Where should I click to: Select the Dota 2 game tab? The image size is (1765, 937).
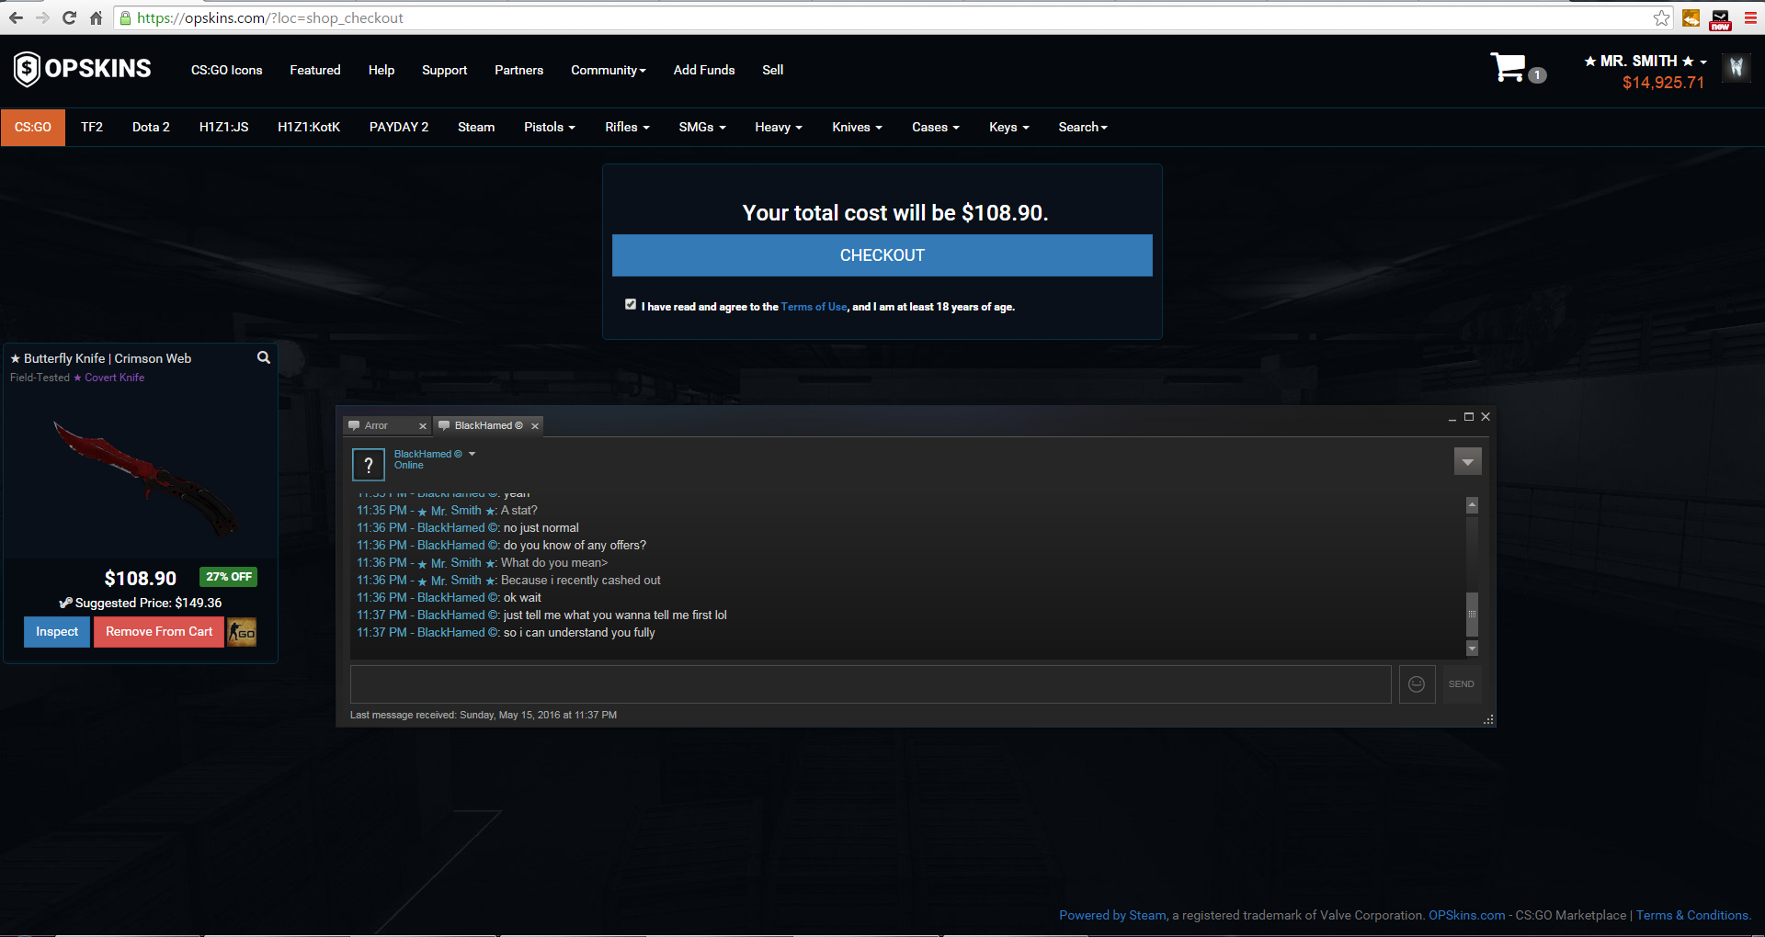pyautogui.click(x=151, y=127)
